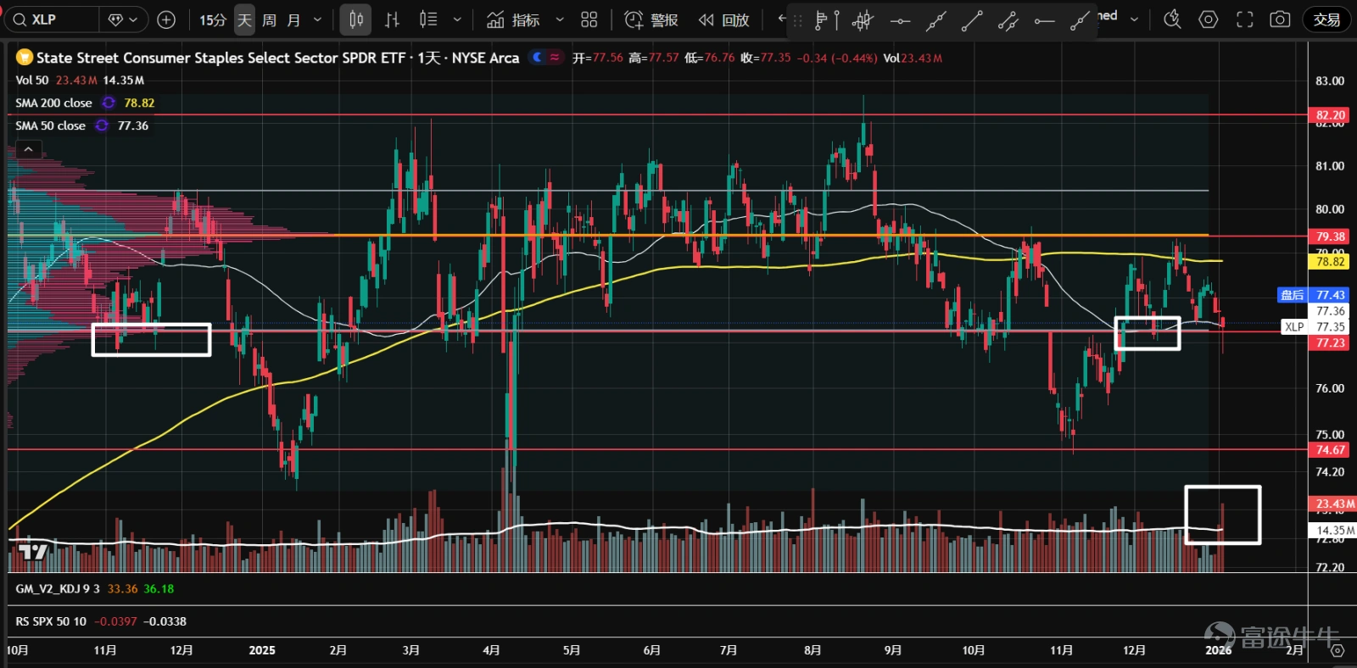Click the blue 盘后 77.43 price label
Viewport: 1357px width, 668px height.
coord(1313,295)
